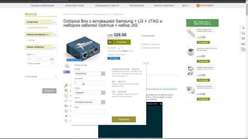Click the minimum price input field
This screenshot has height=139, width=248.
coord(32,59)
